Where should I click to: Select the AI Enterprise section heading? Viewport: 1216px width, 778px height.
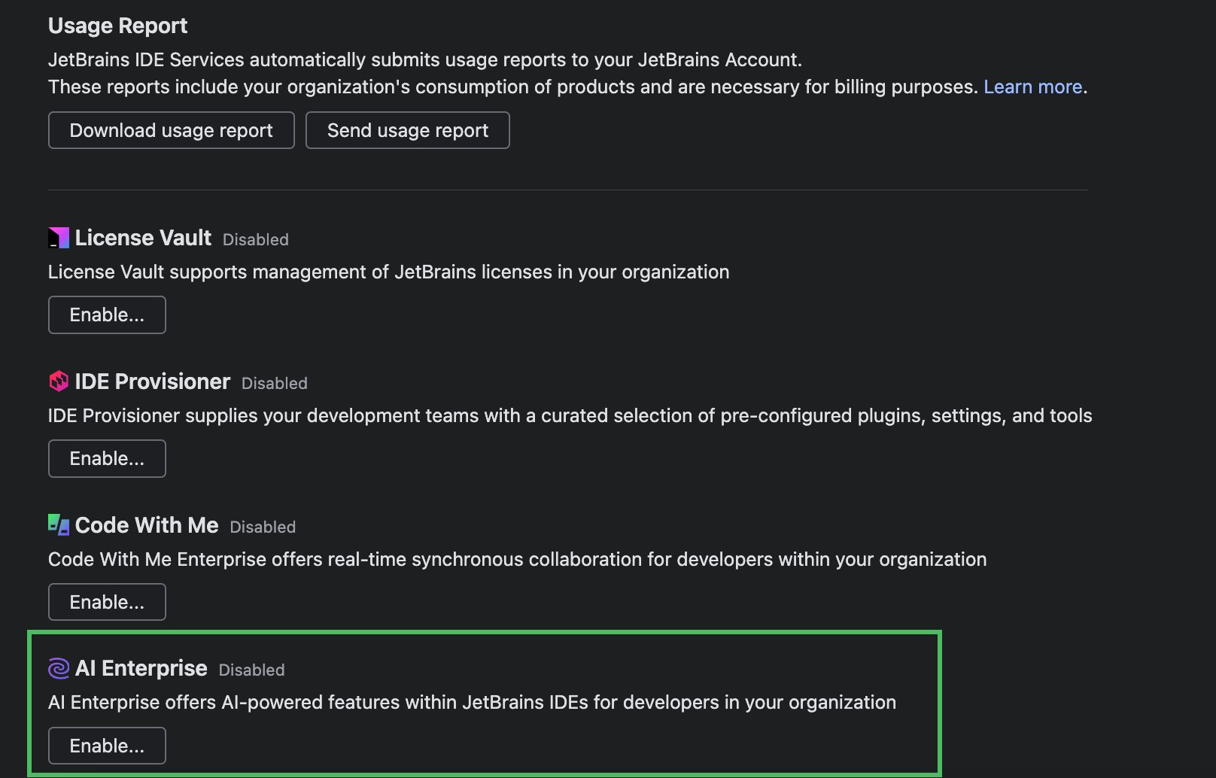pos(141,668)
